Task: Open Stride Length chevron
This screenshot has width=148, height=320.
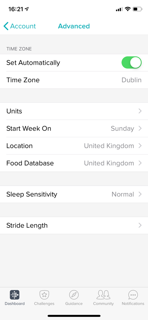Action: click(140, 225)
